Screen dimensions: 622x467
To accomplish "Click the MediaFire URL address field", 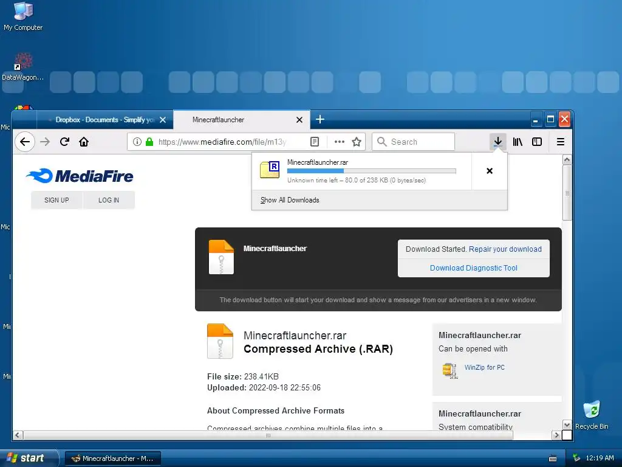I will pos(222,142).
